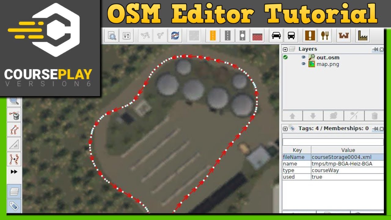391x220 pixels.
Task: Select the zoom magnifier tool in left toolbar
Action: (x=14, y=101)
